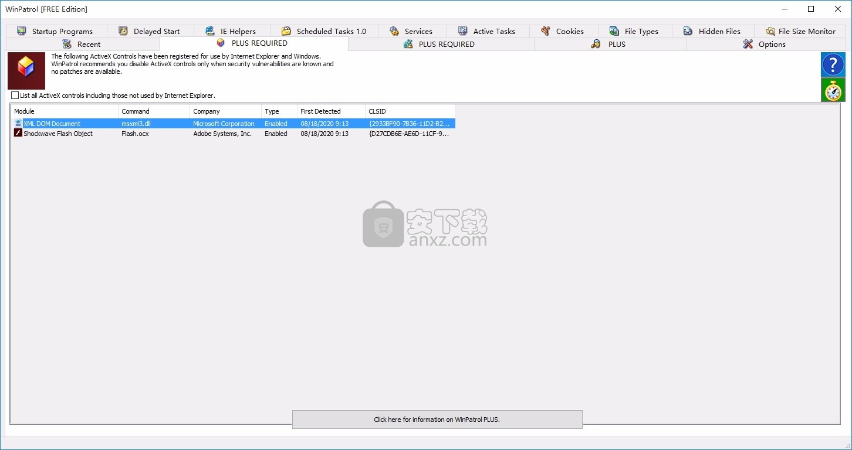Screen dimensions: 852x450
Task: Open the Hidden Files tab
Action: click(x=713, y=31)
